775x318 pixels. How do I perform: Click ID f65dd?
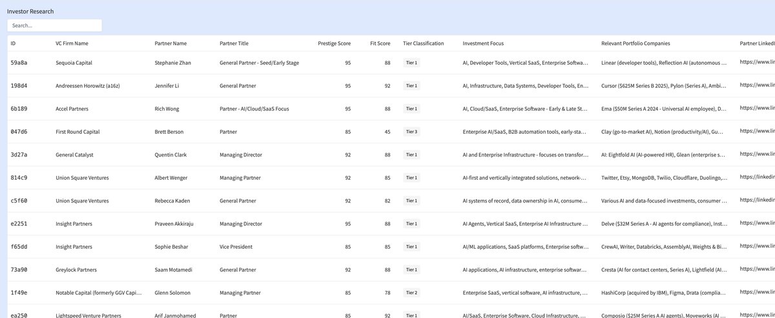pyautogui.click(x=19, y=246)
